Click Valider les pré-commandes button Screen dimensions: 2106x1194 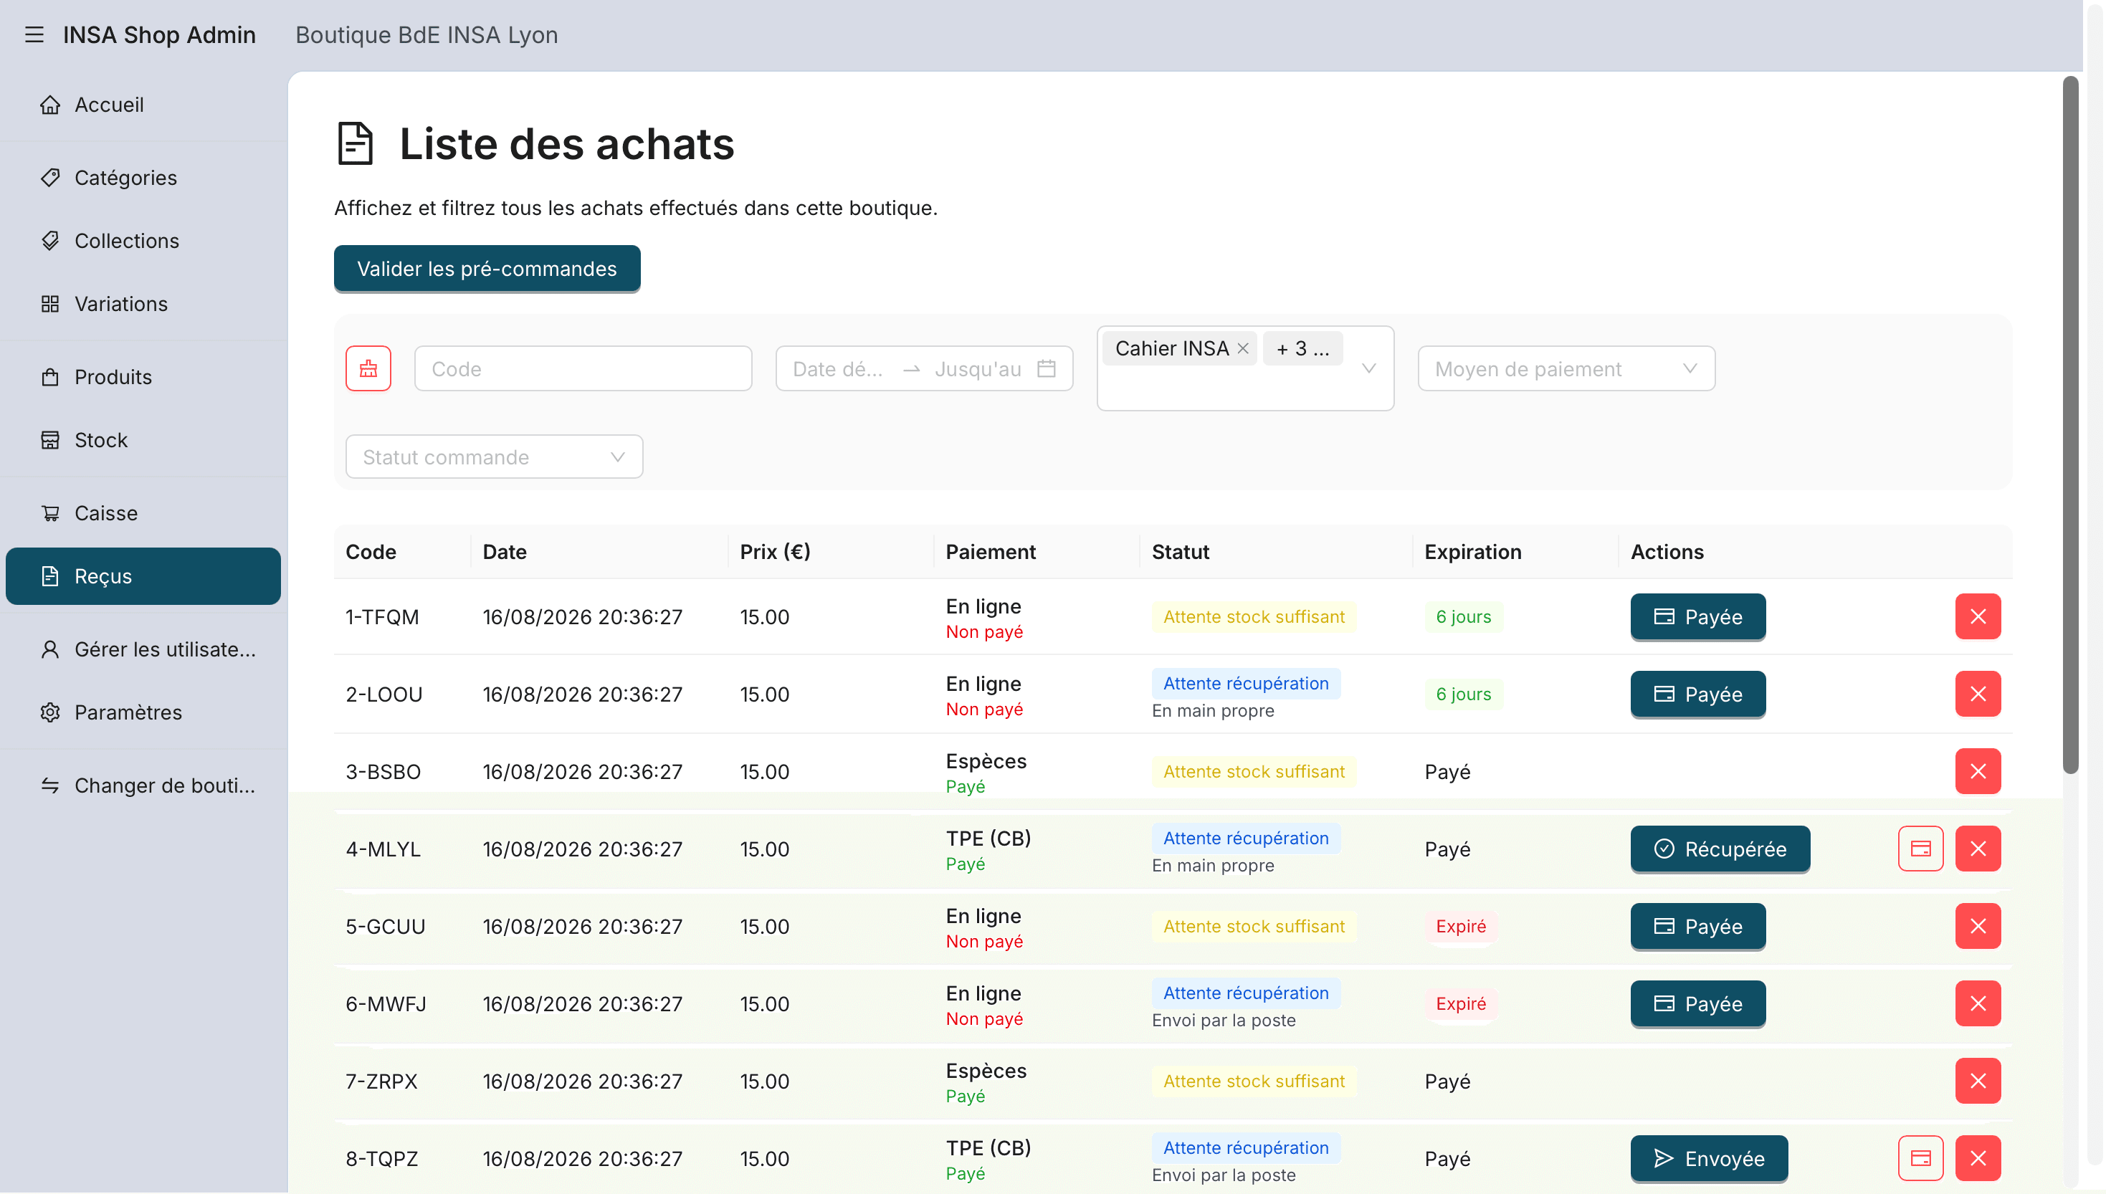(487, 269)
